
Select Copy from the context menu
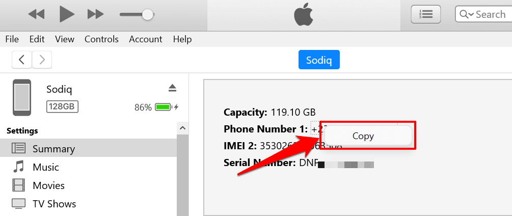(363, 136)
